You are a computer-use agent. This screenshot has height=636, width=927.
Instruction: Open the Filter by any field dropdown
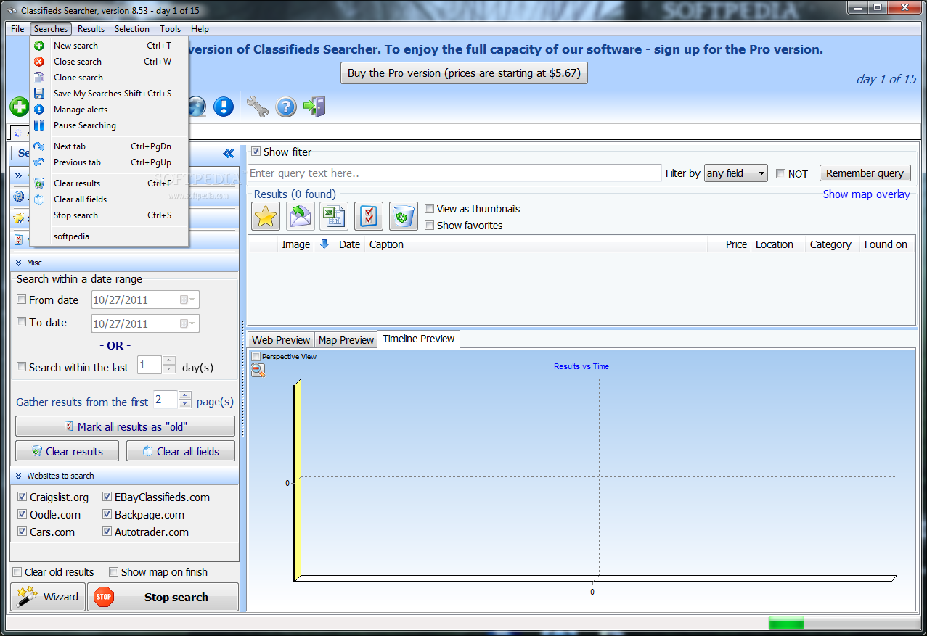(x=736, y=173)
